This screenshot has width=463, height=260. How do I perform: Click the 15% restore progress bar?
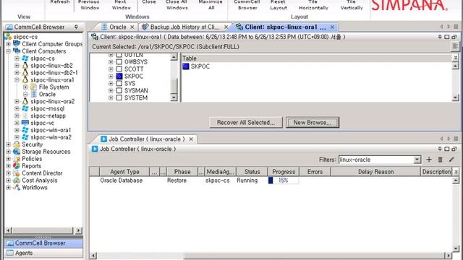pos(284,180)
